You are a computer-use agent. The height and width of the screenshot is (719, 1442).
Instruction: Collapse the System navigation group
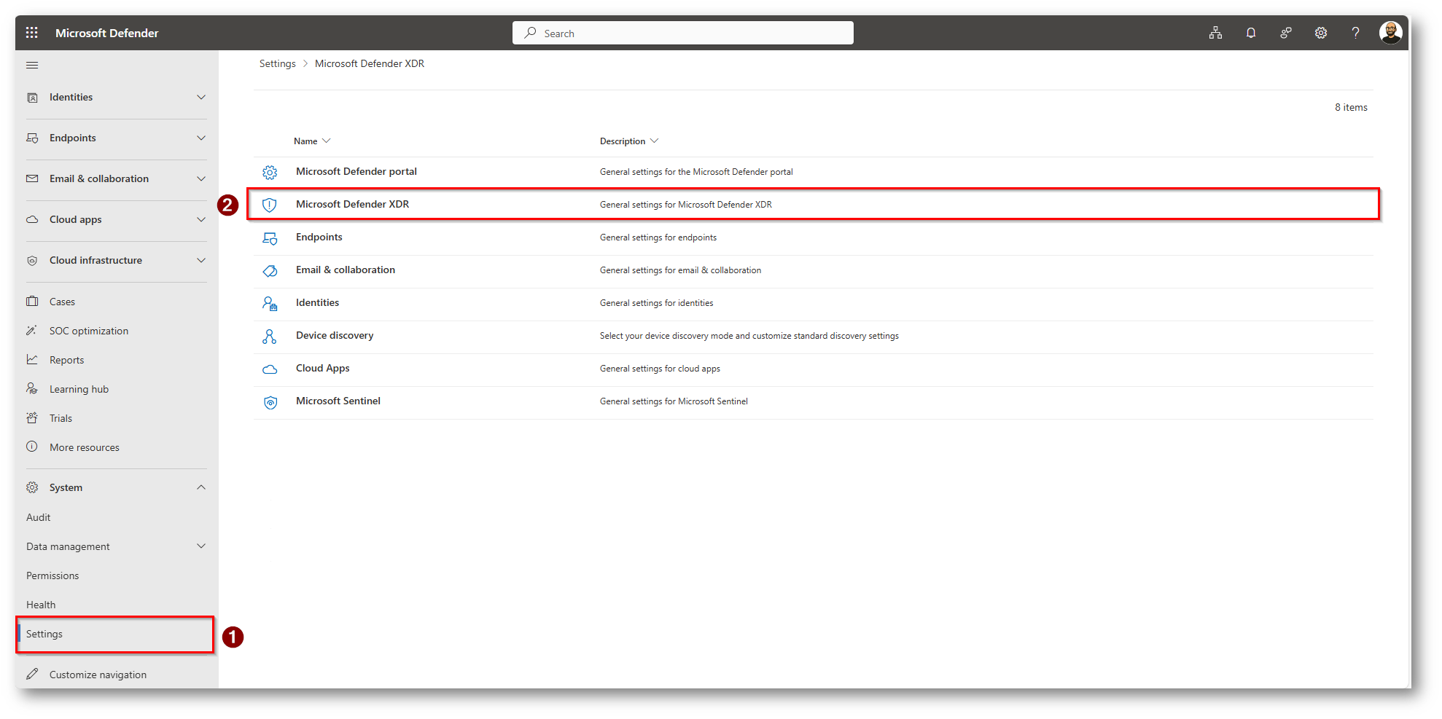click(201, 487)
